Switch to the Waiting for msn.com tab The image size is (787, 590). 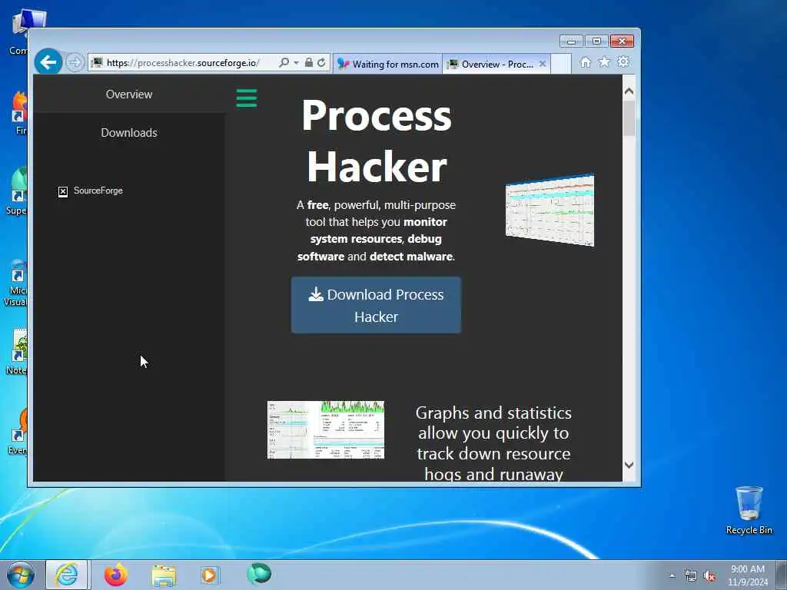tap(388, 65)
